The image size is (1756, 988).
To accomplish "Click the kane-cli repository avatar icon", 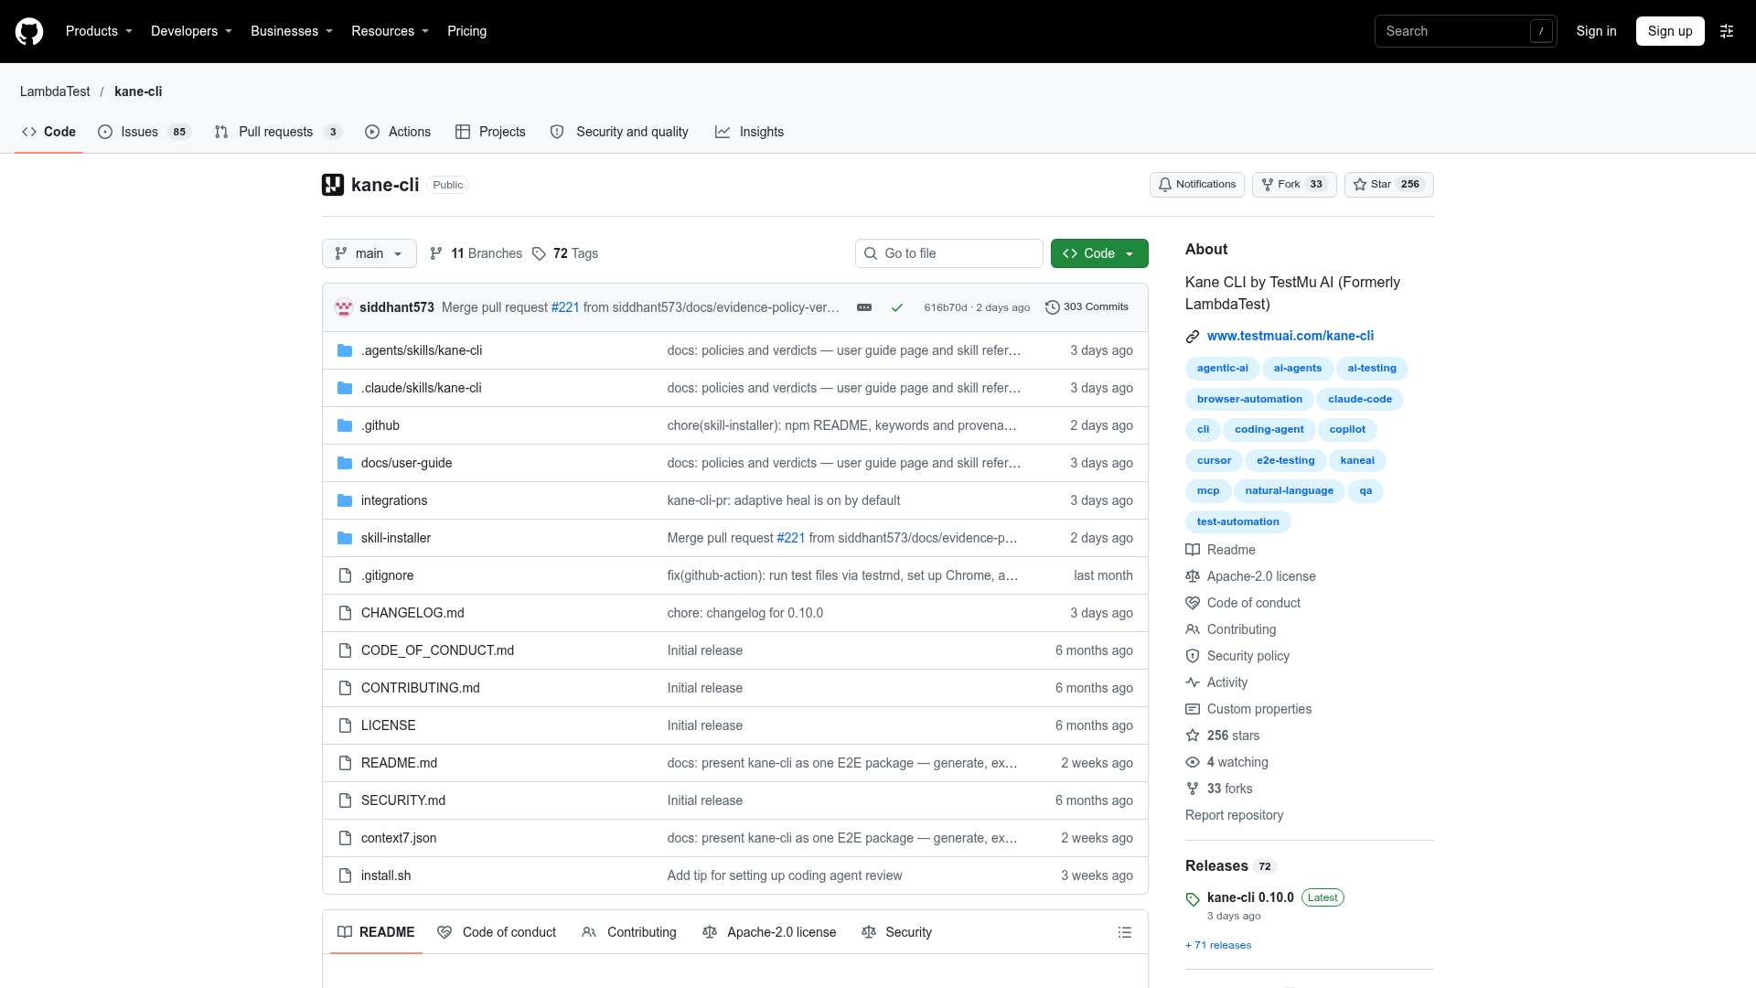I will coord(333,185).
